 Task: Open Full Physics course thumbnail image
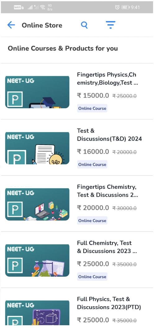coord(37,312)
